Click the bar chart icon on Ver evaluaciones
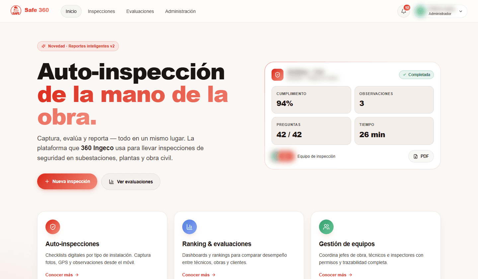This screenshot has width=478, height=279. coord(112,182)
